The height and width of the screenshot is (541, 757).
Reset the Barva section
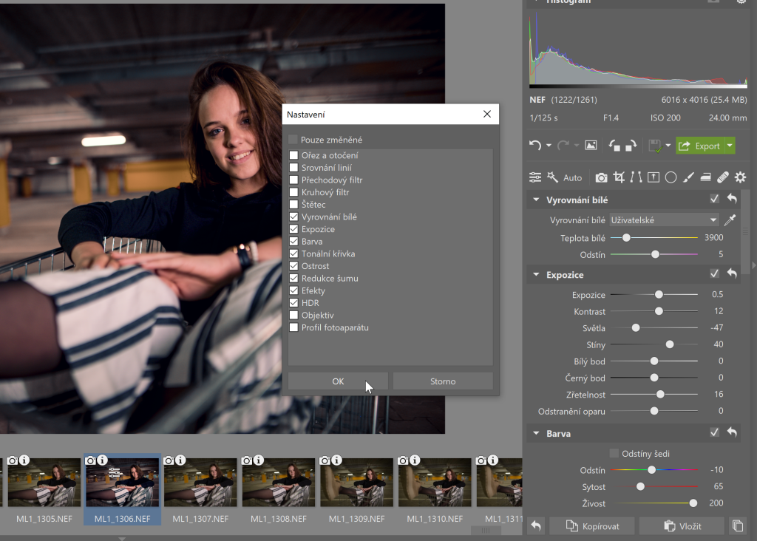click(732, 432)
